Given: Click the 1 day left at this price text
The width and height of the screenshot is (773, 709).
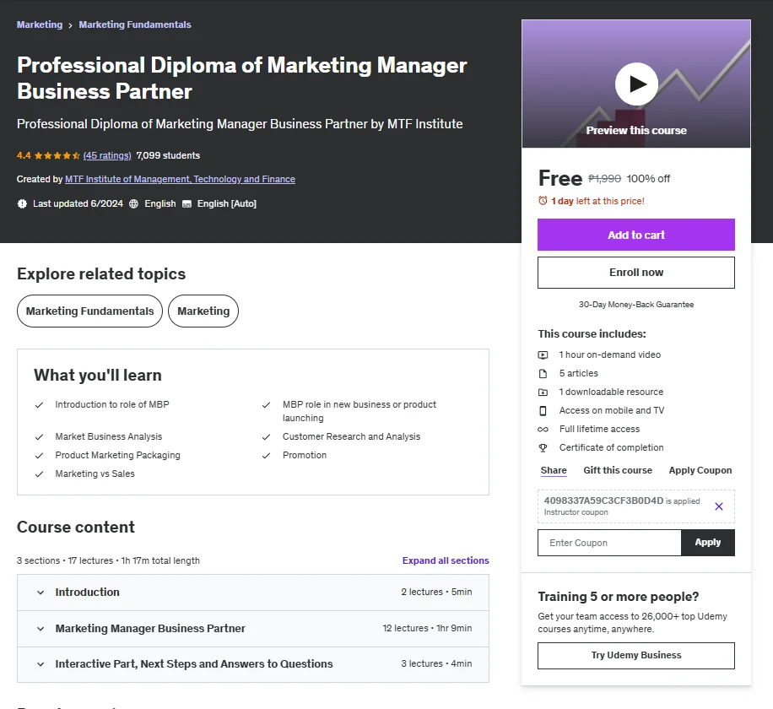Looking at the screenshot, I should tap(597, 201).
